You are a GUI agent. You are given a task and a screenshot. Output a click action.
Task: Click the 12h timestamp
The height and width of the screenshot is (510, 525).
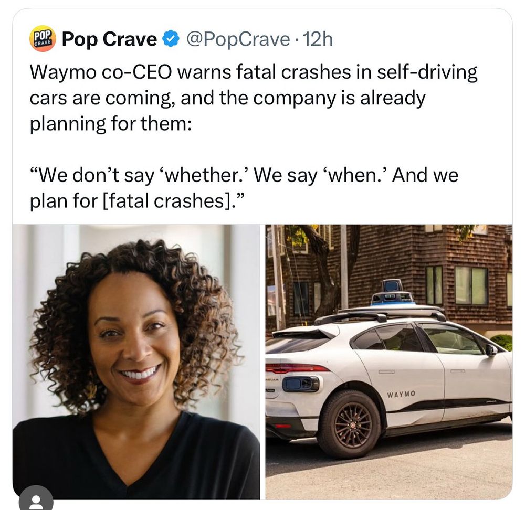pos(318,39)
